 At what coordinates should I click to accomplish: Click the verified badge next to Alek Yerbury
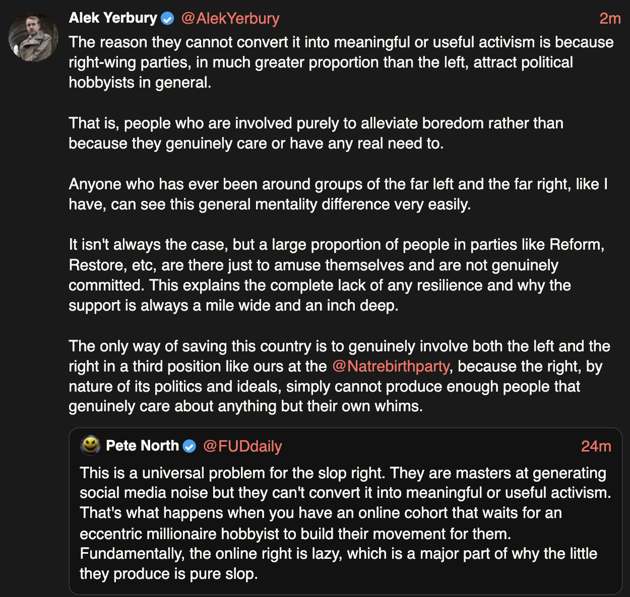coord(167,19)
